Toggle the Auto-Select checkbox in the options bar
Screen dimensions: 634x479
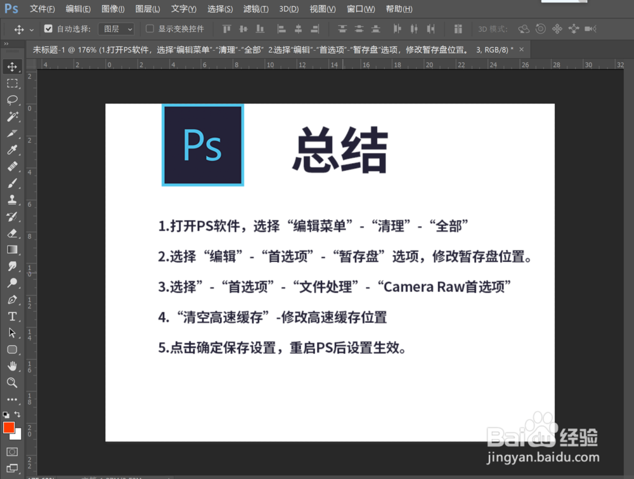point(48,29)
